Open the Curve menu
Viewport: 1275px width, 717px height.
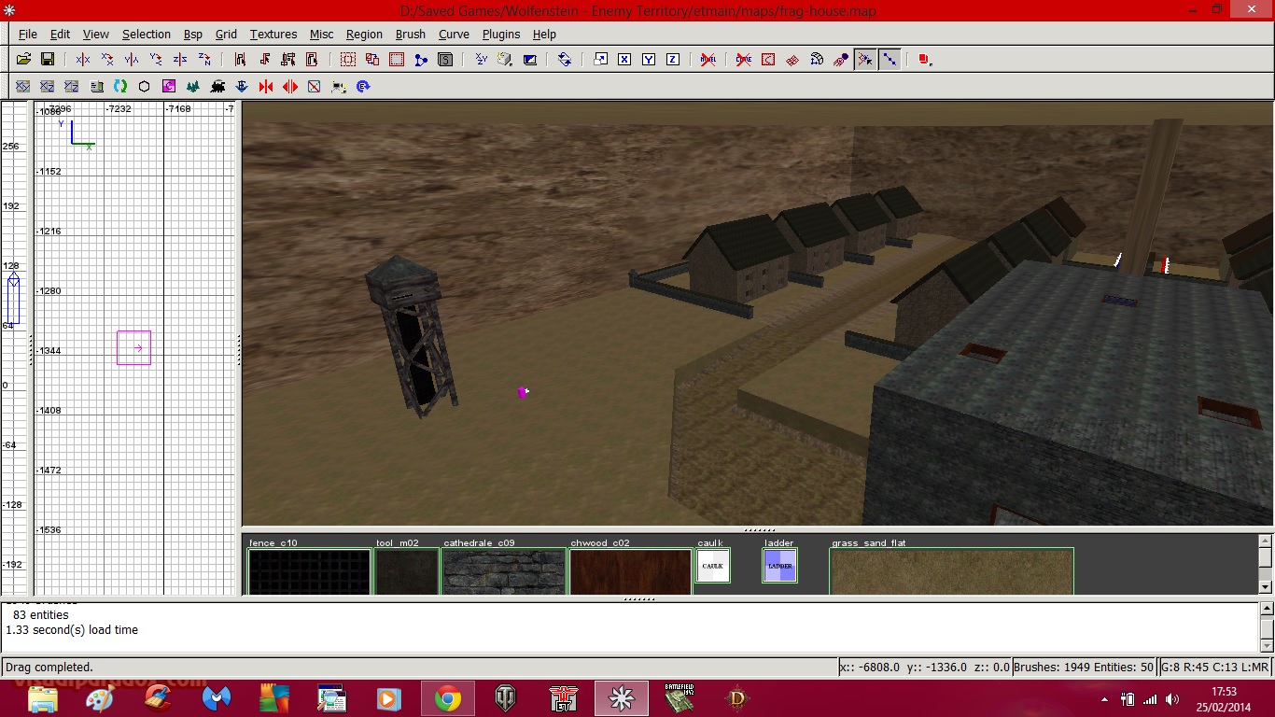(454, 35)
